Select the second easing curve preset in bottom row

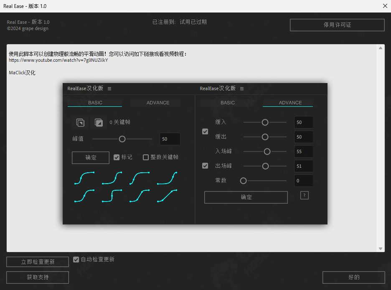coord(112,196)
